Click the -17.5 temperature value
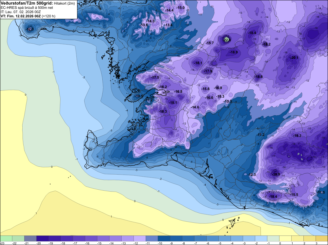The image size is (328, 245). coord(154,78)
